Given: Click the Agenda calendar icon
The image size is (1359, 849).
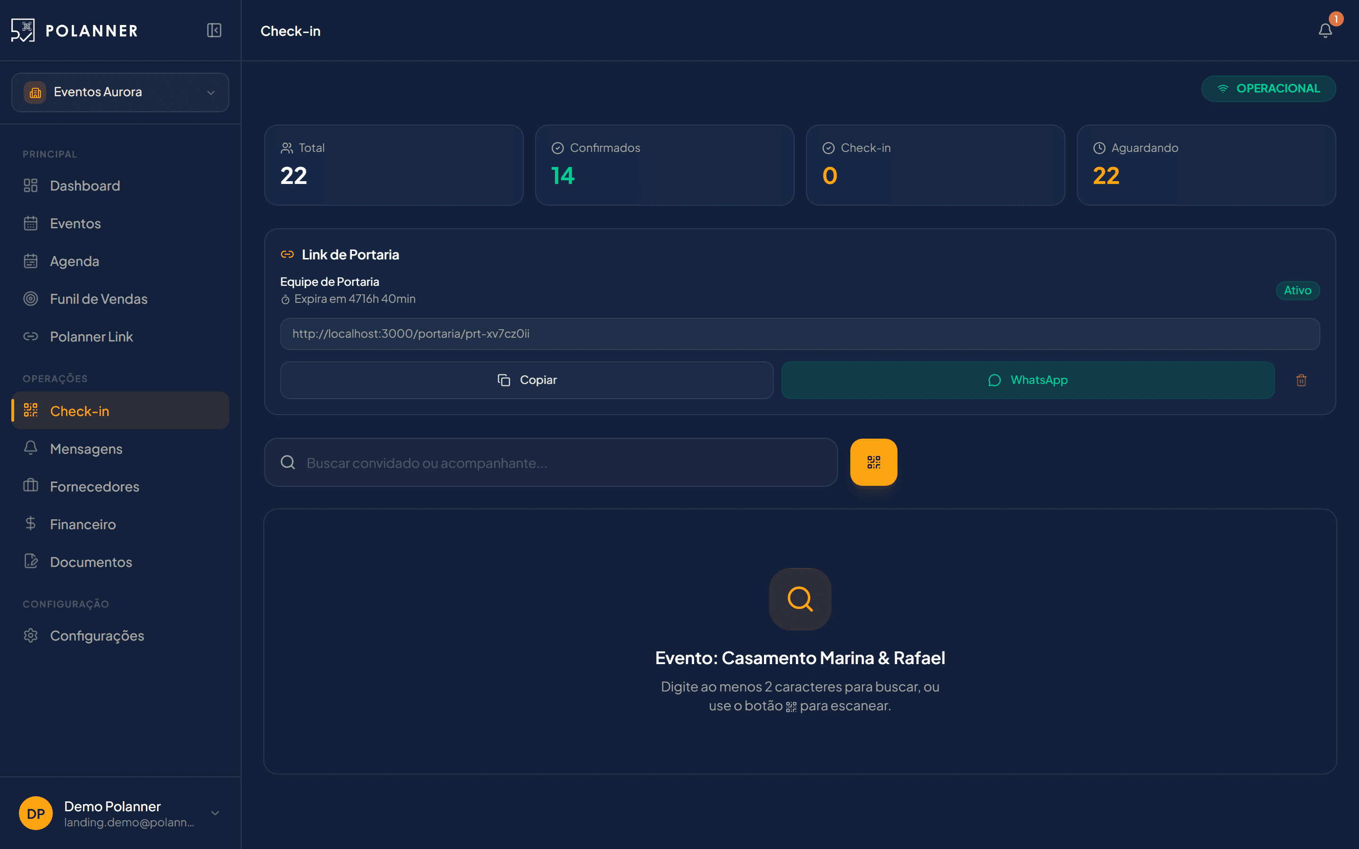Looking at the screenshot, I should coord(31,260).
